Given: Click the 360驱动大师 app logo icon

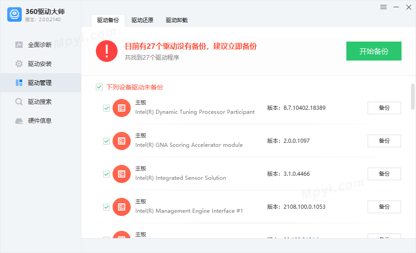Looking at the screenshot, I should [x=14, y=14].
